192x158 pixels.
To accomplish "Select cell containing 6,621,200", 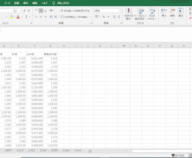I will [x=35, y=59].
